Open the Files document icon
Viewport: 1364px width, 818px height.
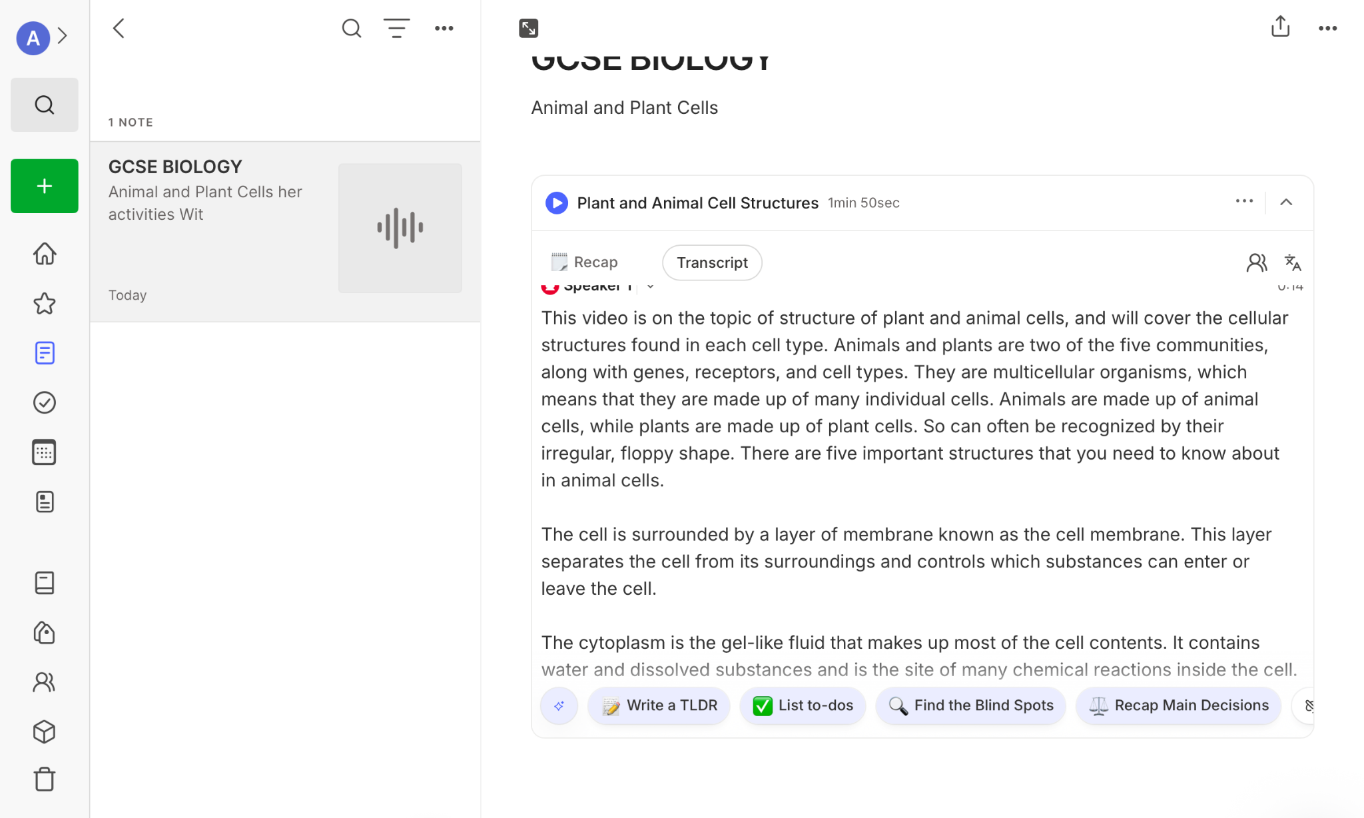[x=45, y=502]
